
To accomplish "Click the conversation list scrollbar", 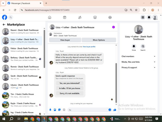I will 44,49.
